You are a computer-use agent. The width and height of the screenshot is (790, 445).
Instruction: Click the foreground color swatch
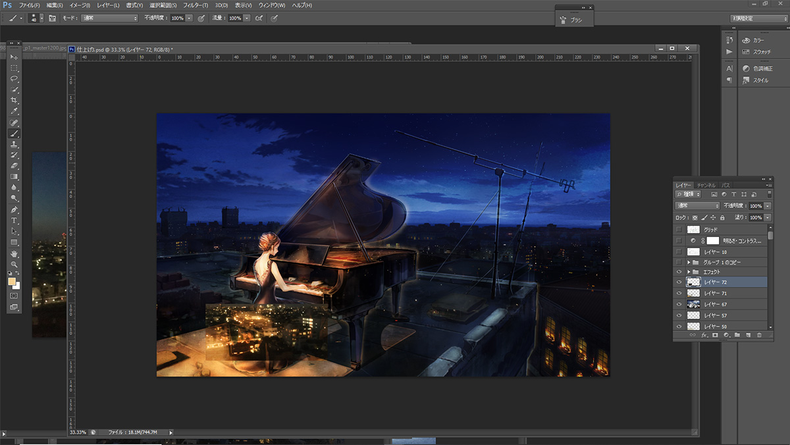(12, 282)
